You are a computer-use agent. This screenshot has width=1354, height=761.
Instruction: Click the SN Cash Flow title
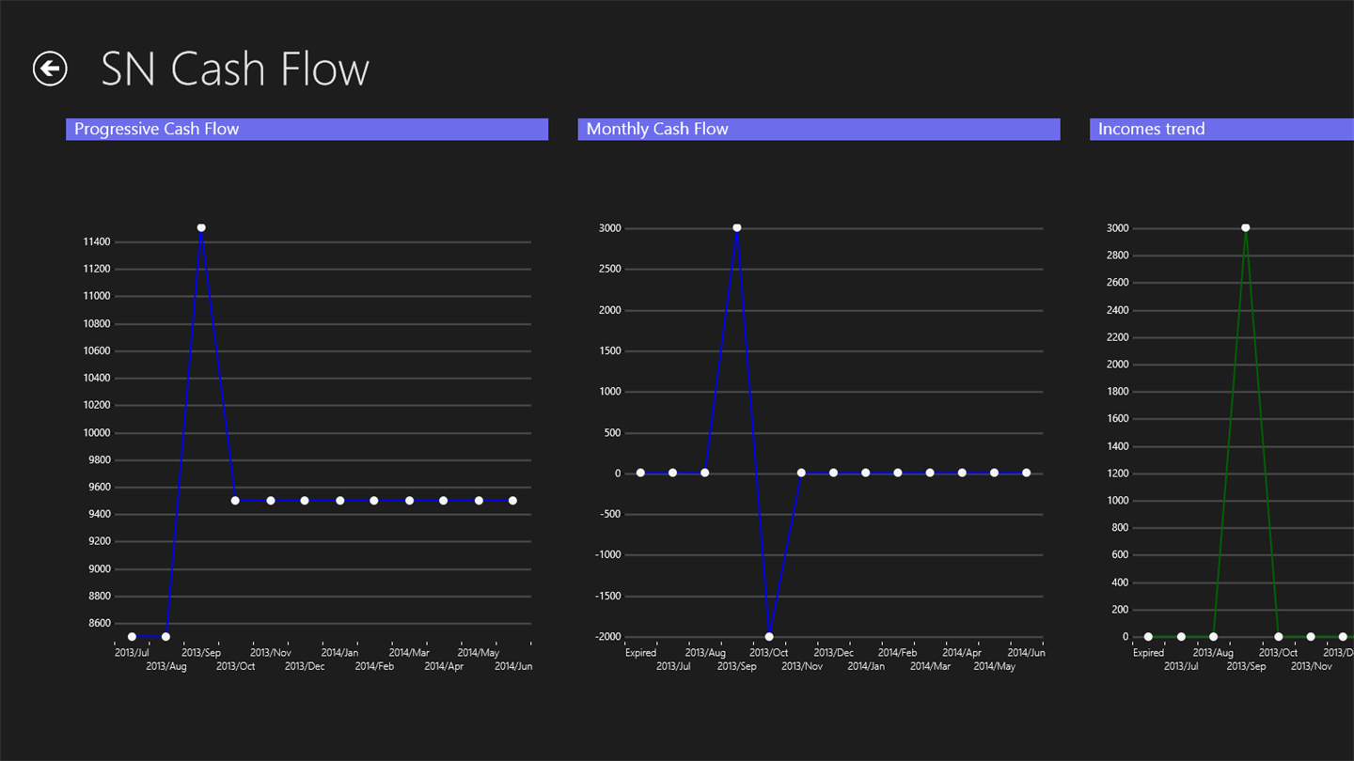[235, 70]
